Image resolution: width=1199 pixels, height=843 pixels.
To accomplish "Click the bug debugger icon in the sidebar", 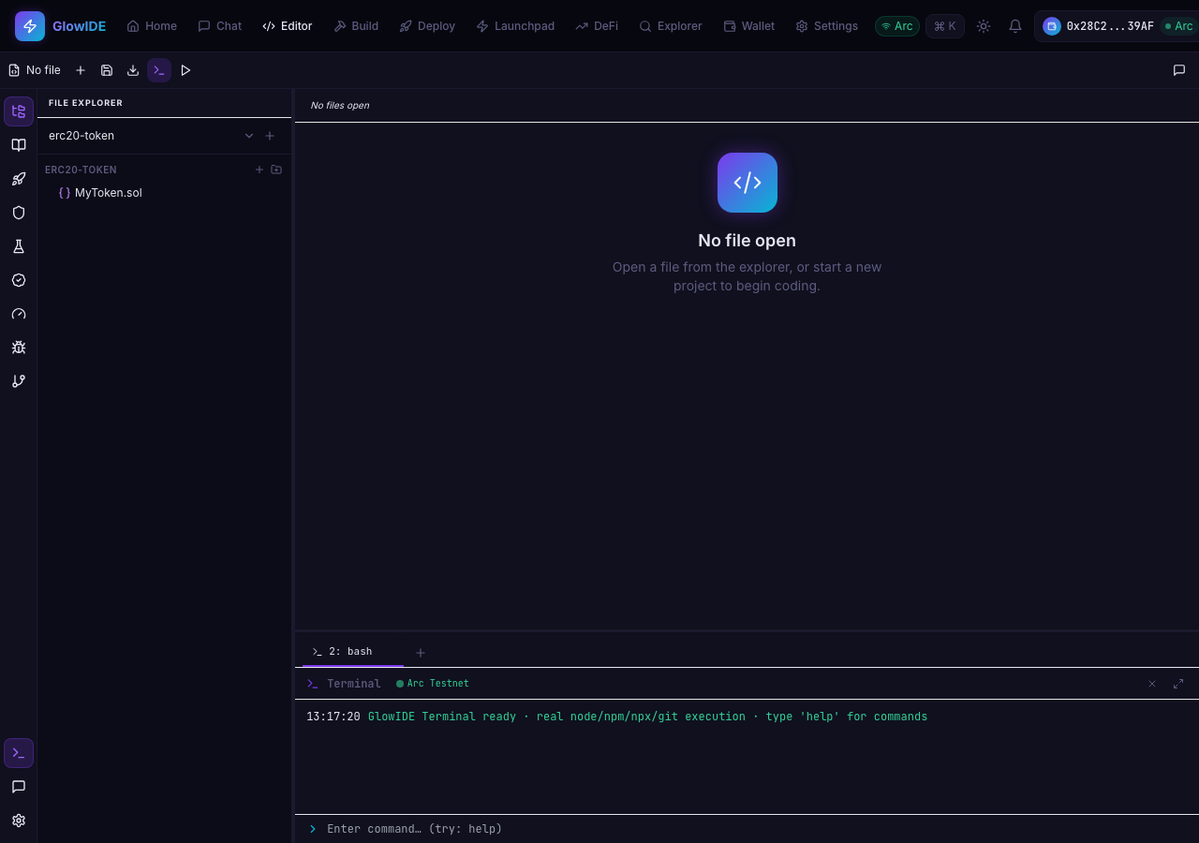I will pyautogui.click(x=19, y=348).
